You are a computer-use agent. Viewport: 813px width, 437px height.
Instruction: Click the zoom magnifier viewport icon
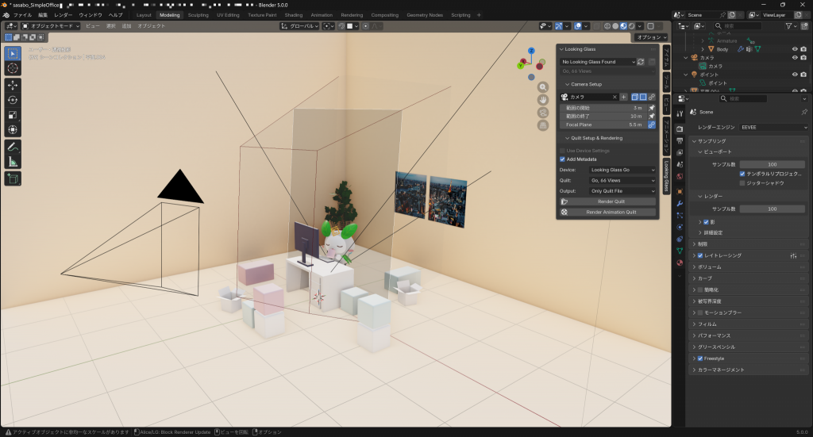click(543, 87)
